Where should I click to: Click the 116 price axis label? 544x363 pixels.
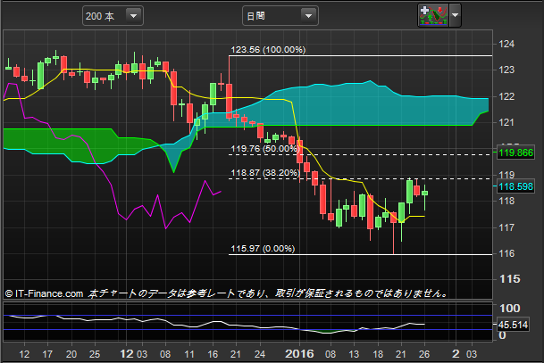tap(506, 253)
